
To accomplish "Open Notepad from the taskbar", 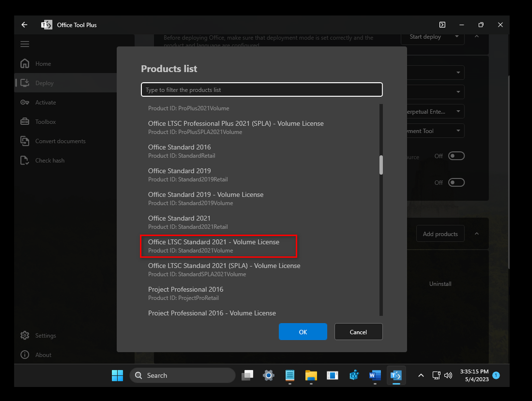I will (x=290, y=375).
